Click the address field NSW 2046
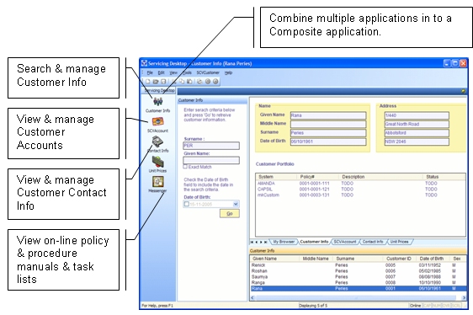 tap(417, 141)
